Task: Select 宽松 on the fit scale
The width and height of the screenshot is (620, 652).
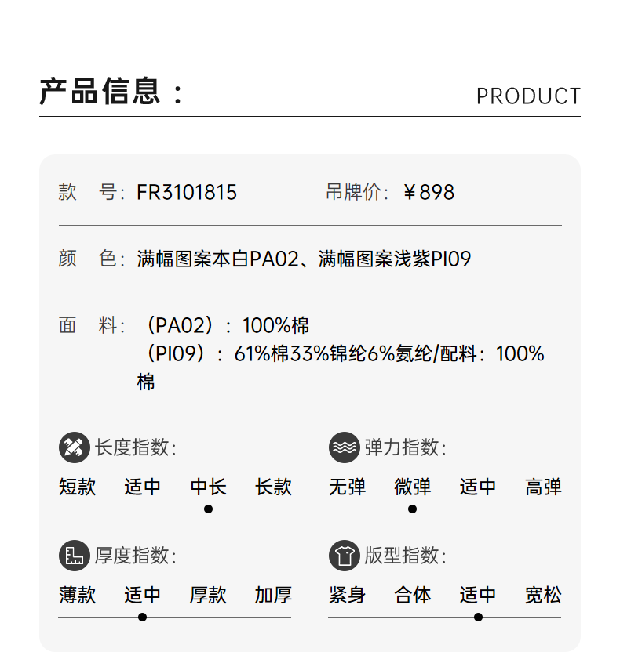Action: click(543, 595)
